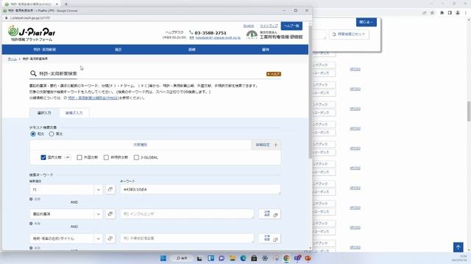Check the J-GLOBAL checkbox
The width and height of the screenshot is (471, 264).
coord(136,158)
